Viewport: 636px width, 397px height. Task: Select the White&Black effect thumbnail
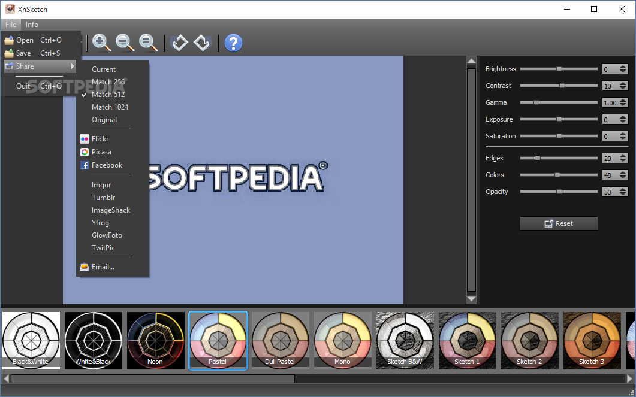point(94,340)
